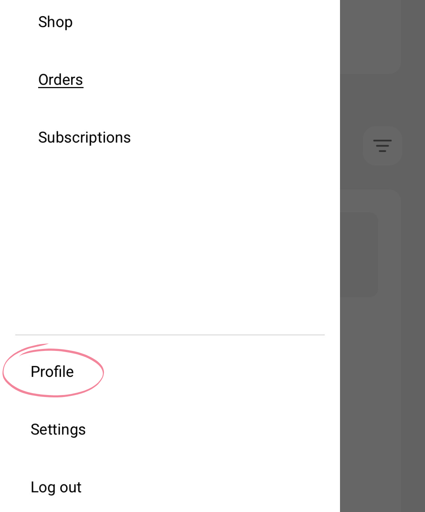Click the sort lines icon on the dimmed page
This screenshot has width=425, height=512.
pyautogui.click(x=382, y=146)
